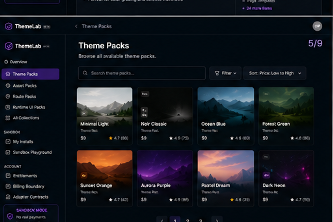Select Theme Packs in the sidebar
This screenshot has width=333, height=222.
[30, 74]
